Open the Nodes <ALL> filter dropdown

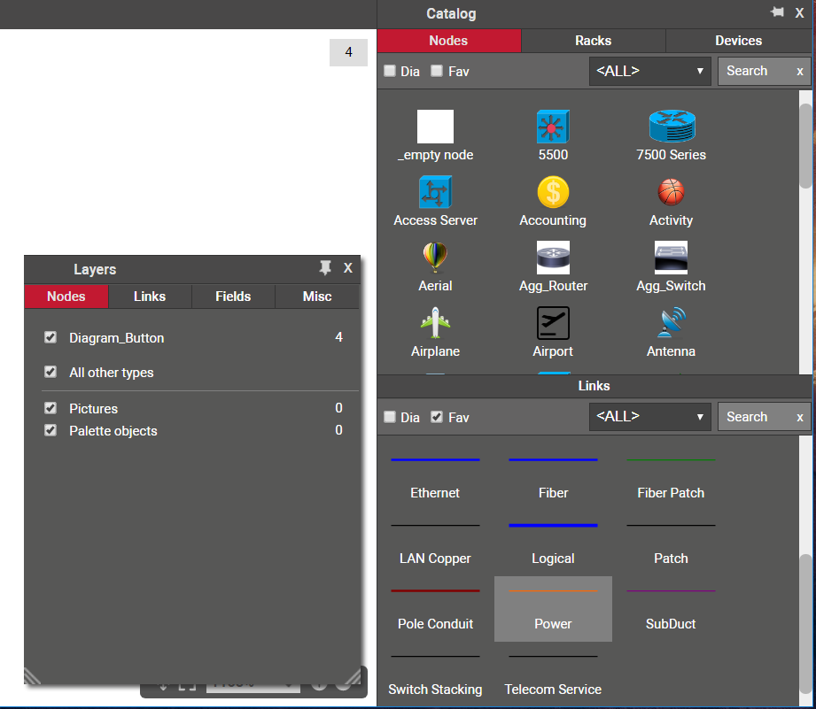pyautogui.click(x=650, y=71)
